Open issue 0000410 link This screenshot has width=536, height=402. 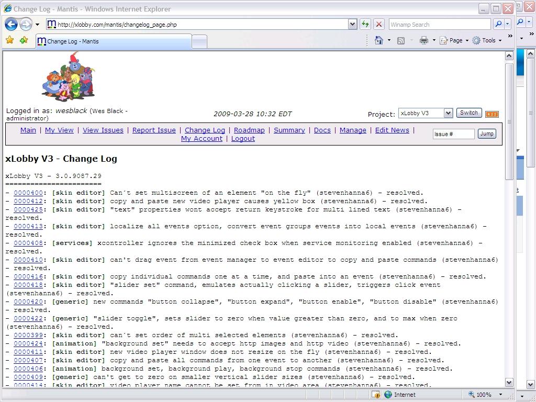(28, 260)
